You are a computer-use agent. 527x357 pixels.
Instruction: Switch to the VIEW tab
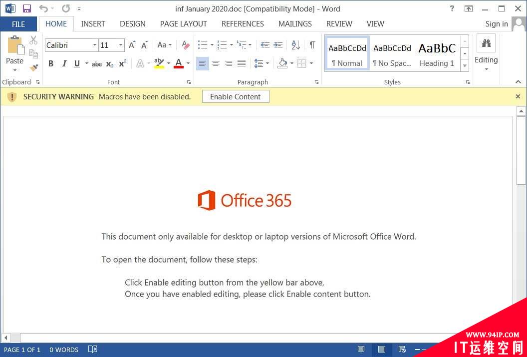[x=375, y=24]
